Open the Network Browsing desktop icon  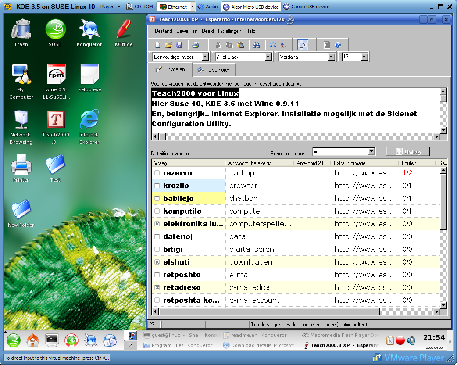click(21, 127)
